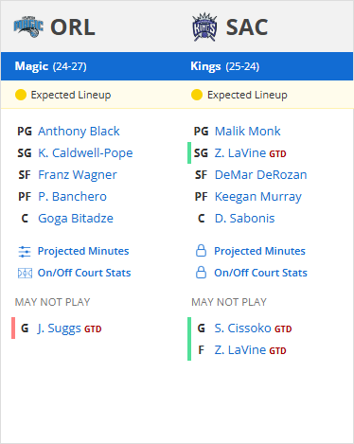Open Anthony Black player page
354x444 pixels.
click(x=79, y=132)
